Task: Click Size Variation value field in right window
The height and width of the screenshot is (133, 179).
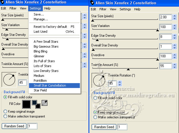Action: pyautogui.click(x=165, y=27)
